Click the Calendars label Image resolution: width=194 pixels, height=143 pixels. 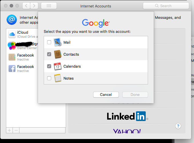[72, 67]
